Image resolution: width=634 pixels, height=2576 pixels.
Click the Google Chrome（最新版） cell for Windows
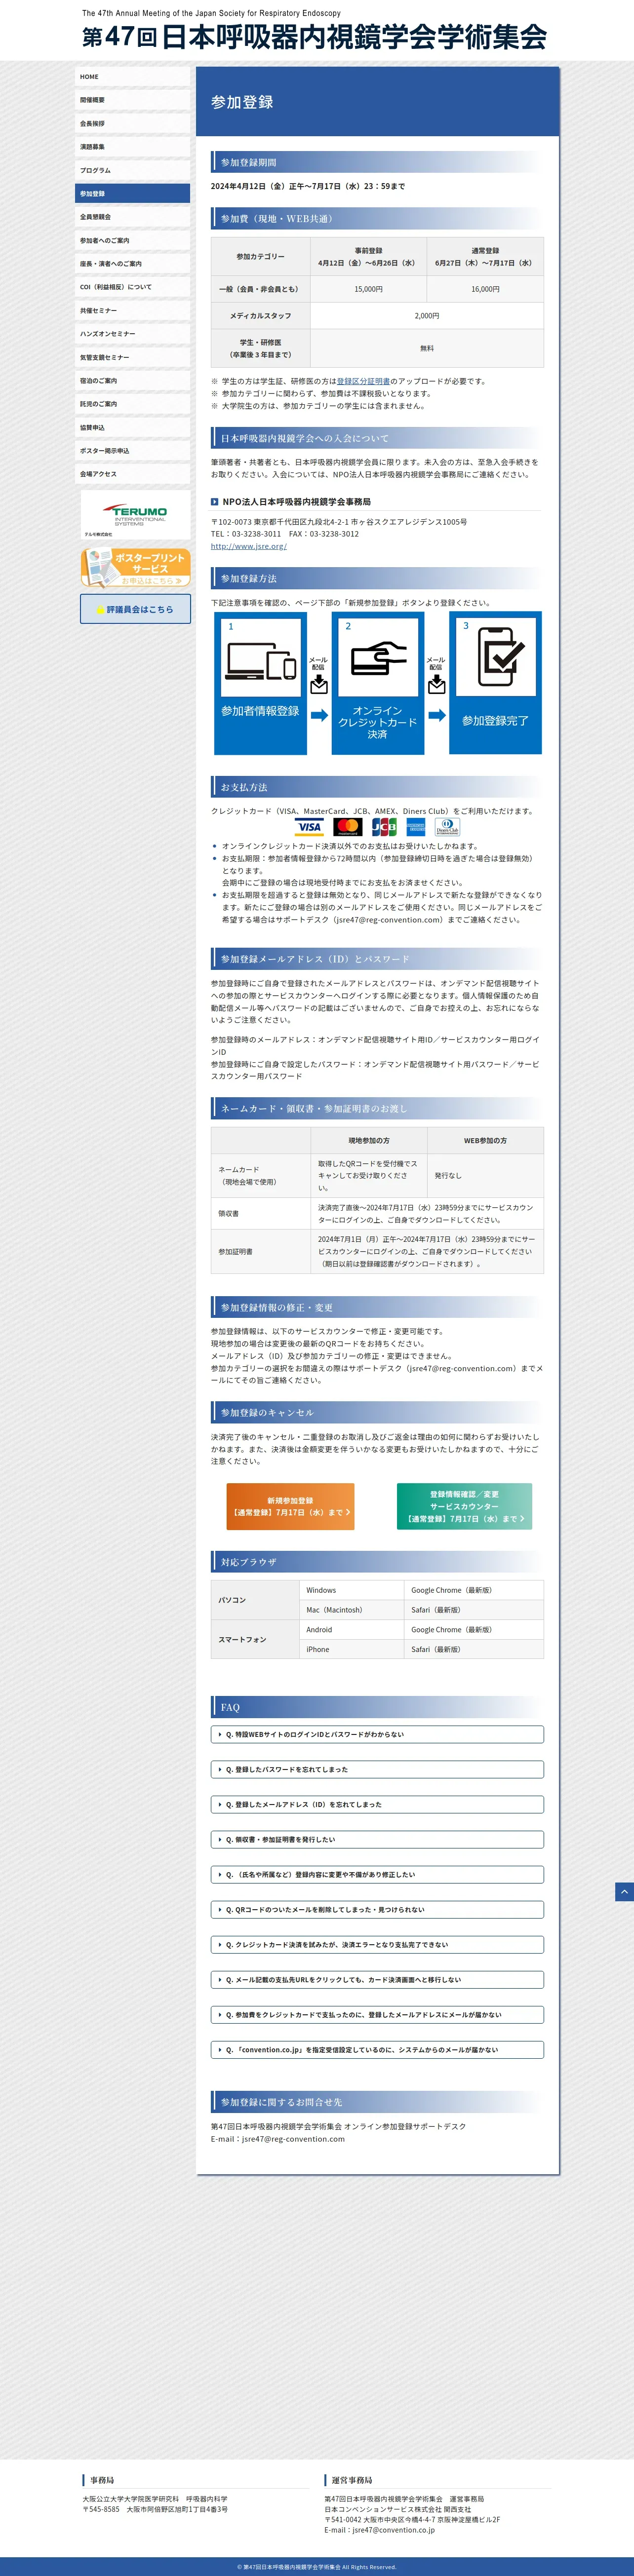474,1589
